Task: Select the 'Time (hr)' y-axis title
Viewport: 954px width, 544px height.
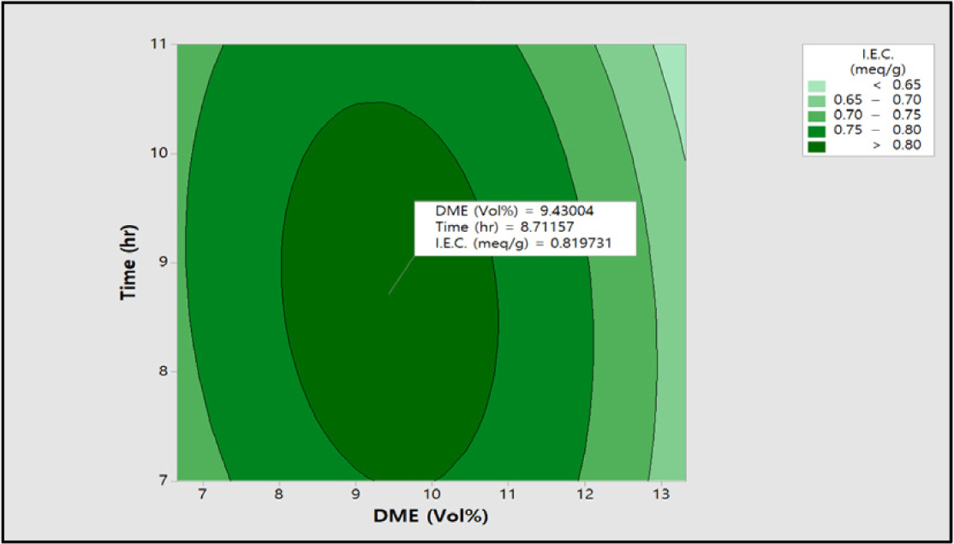Action: (131, 262)
